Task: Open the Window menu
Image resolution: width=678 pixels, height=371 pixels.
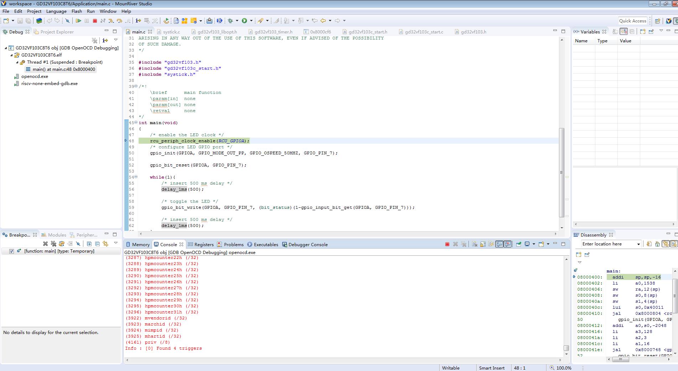Action: click(x=108, y=11)
